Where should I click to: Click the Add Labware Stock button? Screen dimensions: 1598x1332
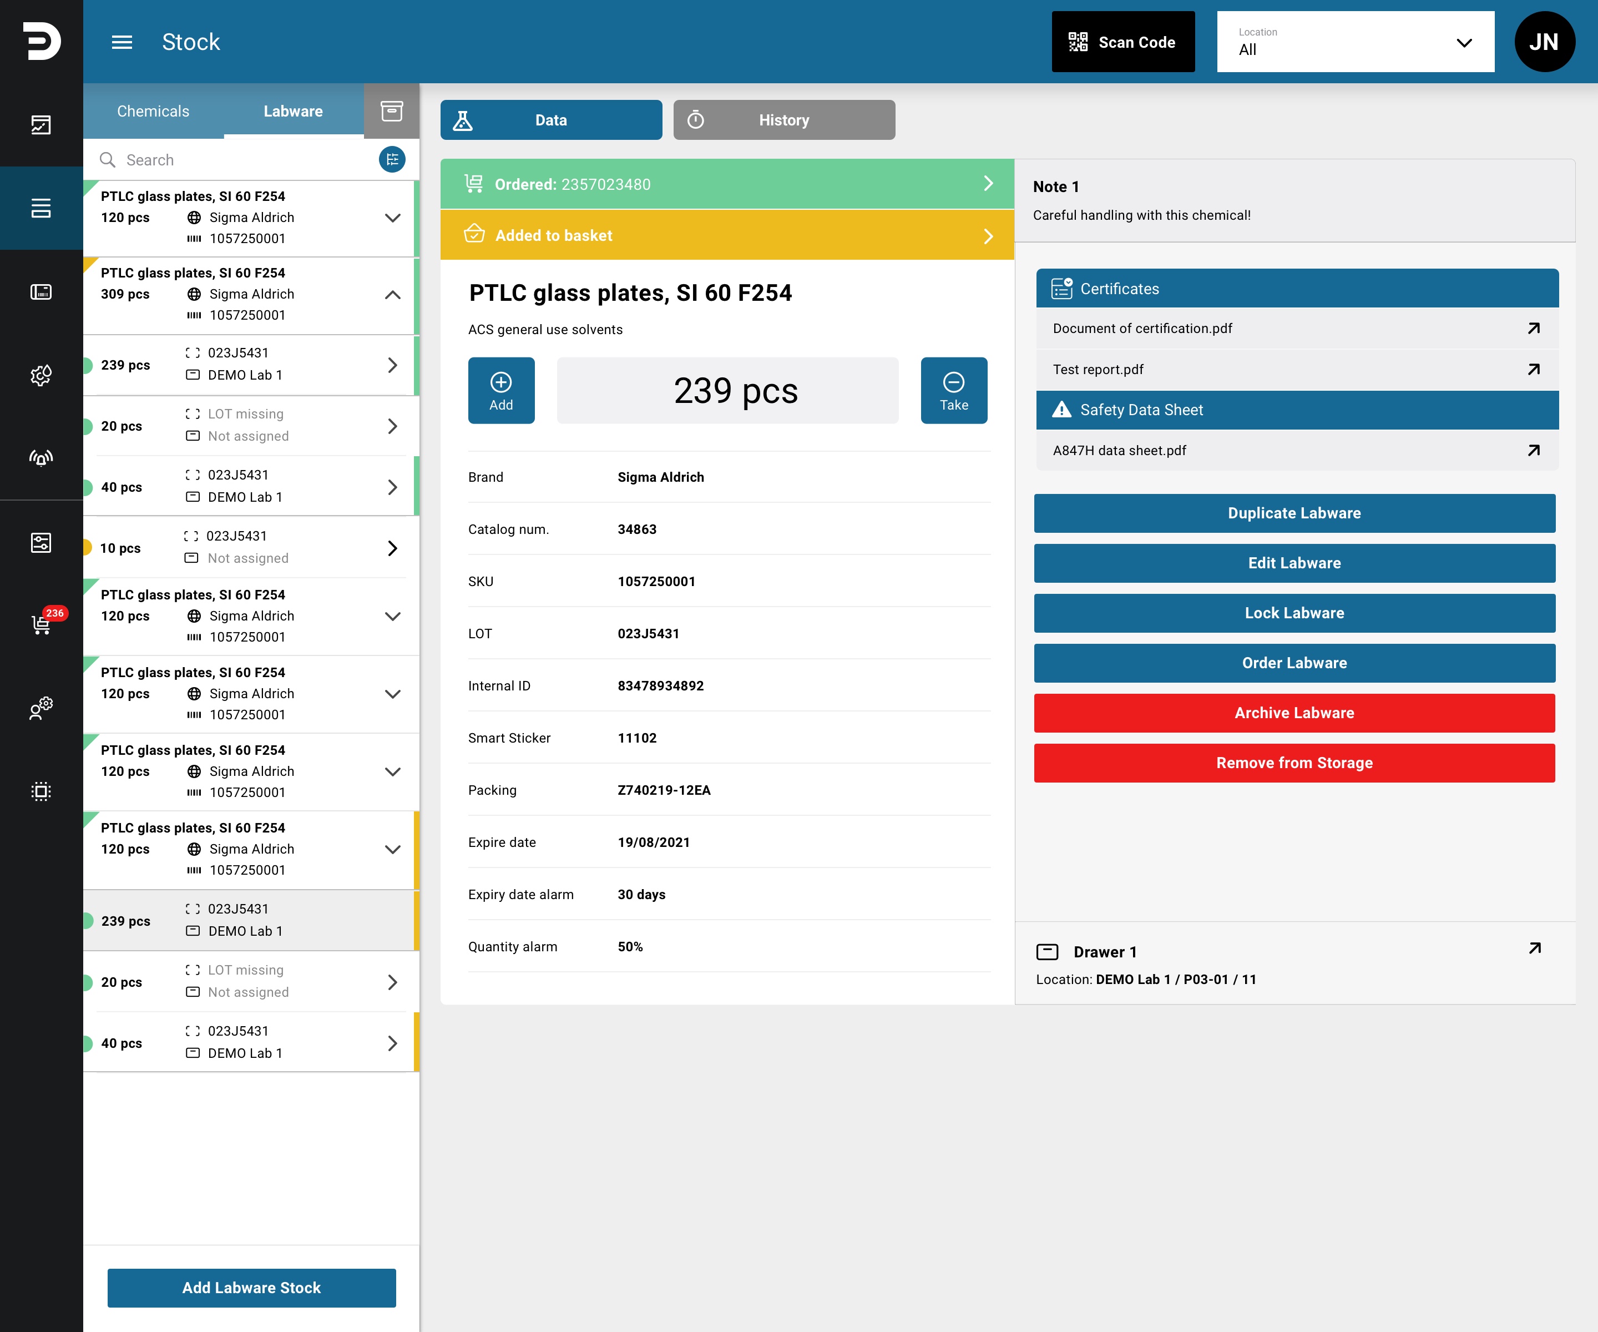pyautogui.click(x=251, y=1288)
